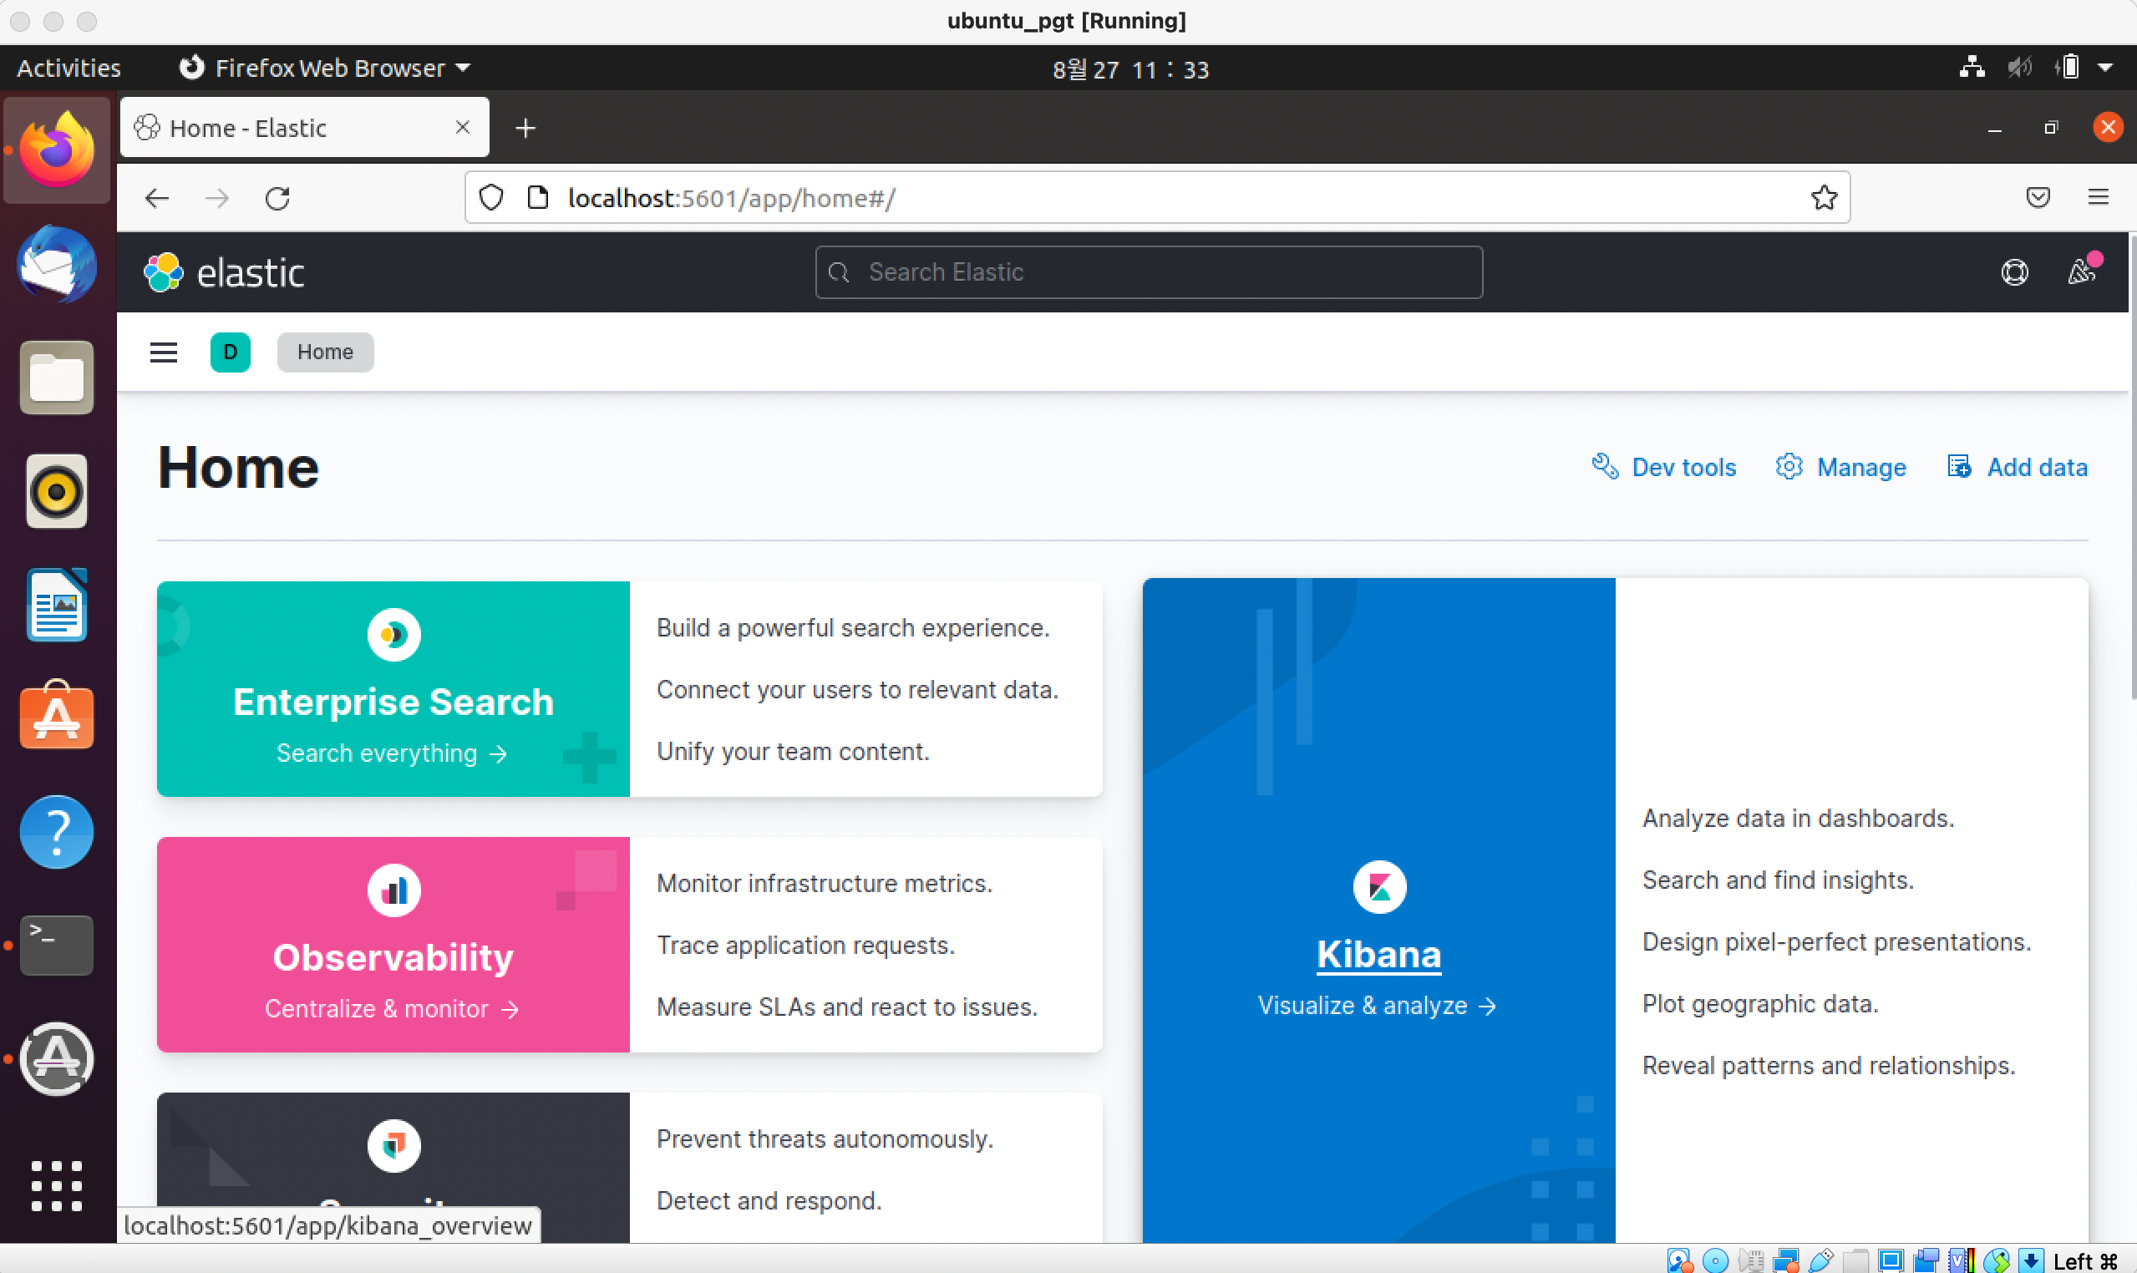Click into the Search Elastic field
This screenshot has height=1273, width=2137.
point(1149,273)
